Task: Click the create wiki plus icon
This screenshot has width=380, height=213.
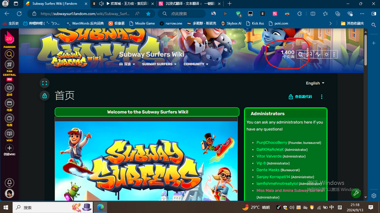Action: click(x=9, y=148)
